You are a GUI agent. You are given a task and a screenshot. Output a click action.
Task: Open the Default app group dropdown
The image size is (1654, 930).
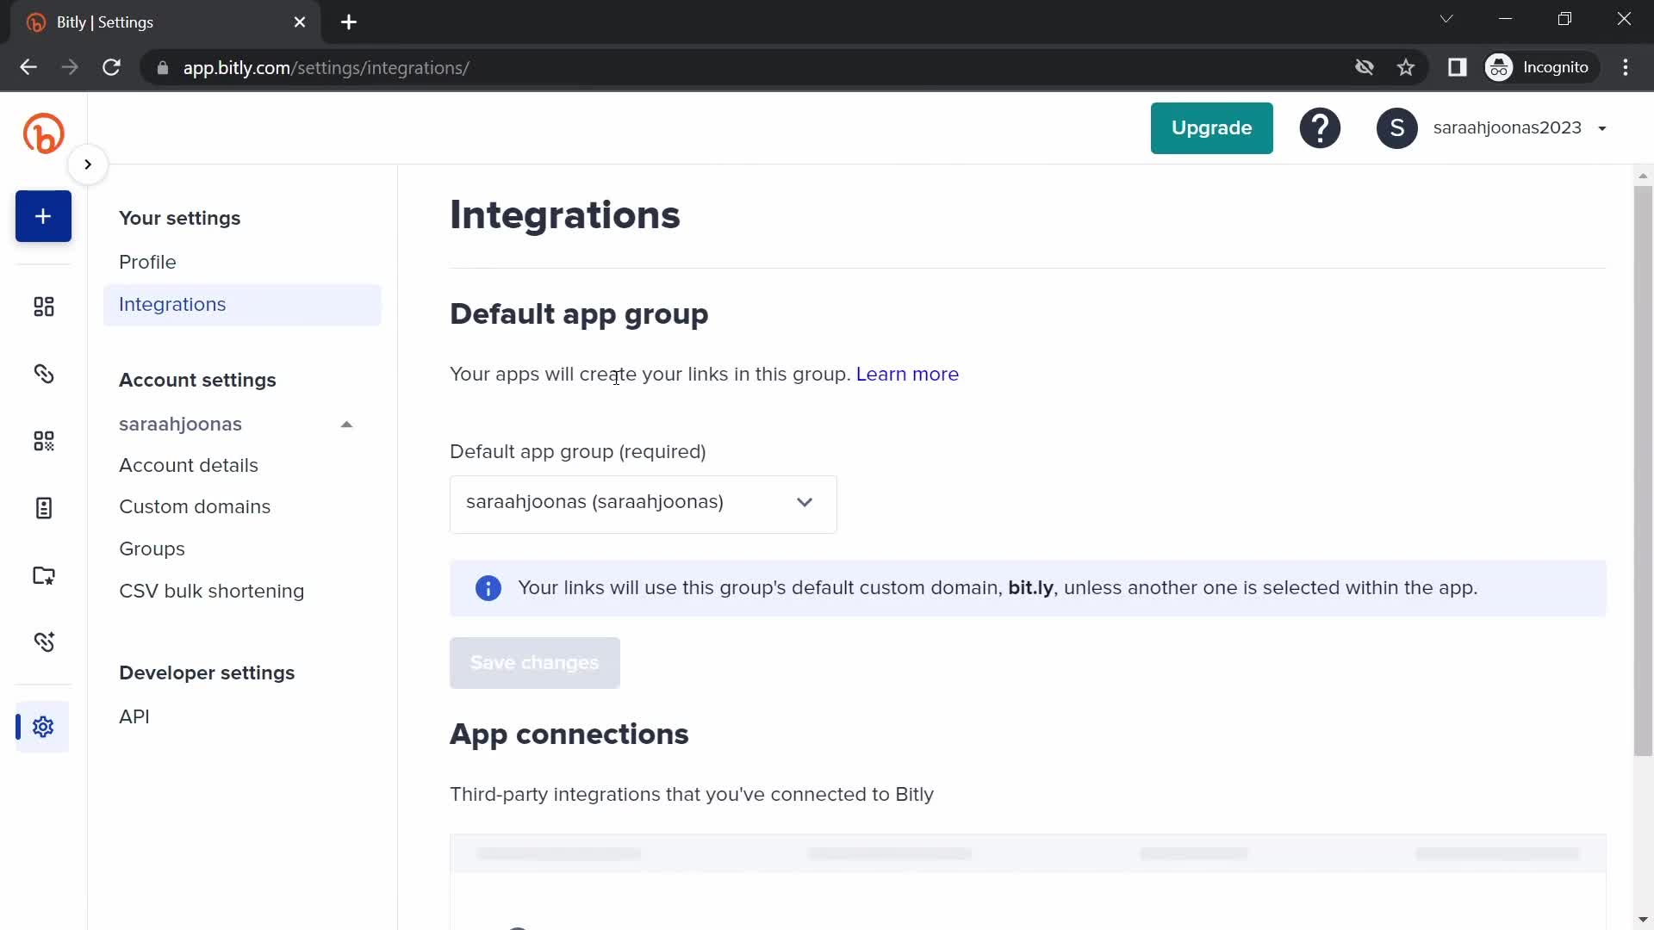pyautogui.click(x=643, y=504)
